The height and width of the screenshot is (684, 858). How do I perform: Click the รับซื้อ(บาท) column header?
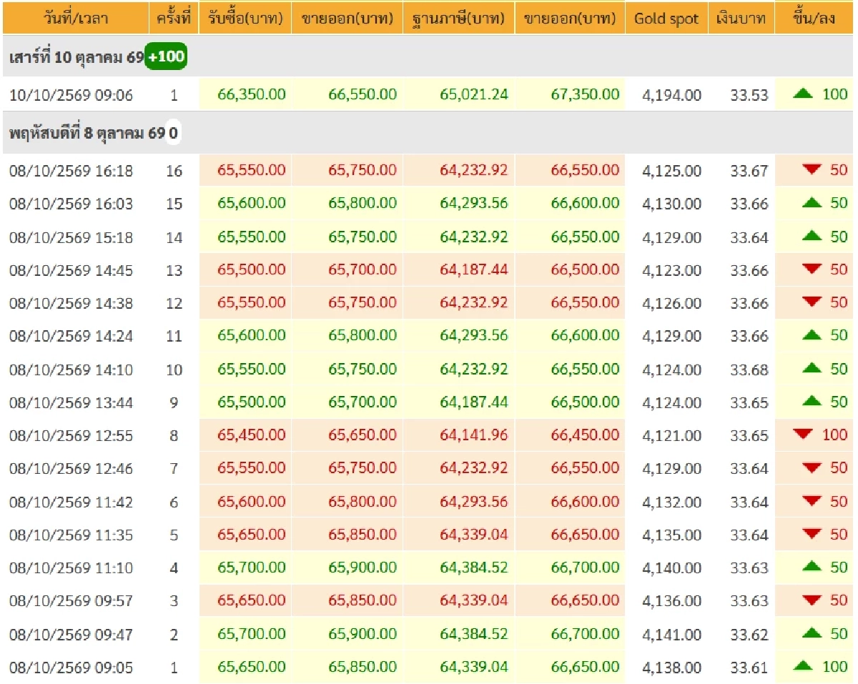(x=245, y=18)
